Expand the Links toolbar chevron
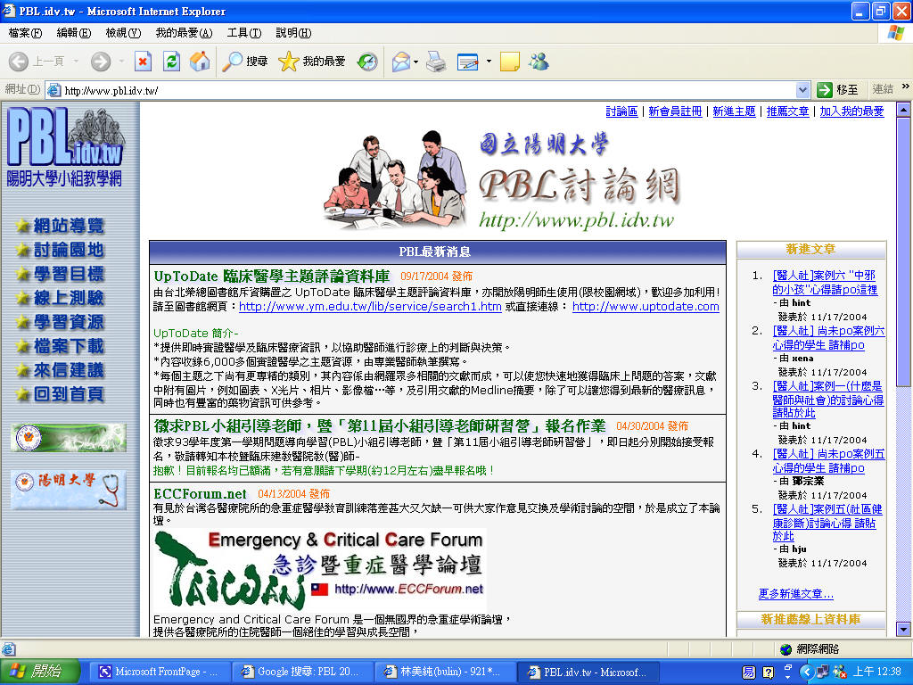The image size is (913, 685). [906, 87]
